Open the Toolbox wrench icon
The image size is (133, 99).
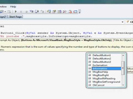coord(65,12)
